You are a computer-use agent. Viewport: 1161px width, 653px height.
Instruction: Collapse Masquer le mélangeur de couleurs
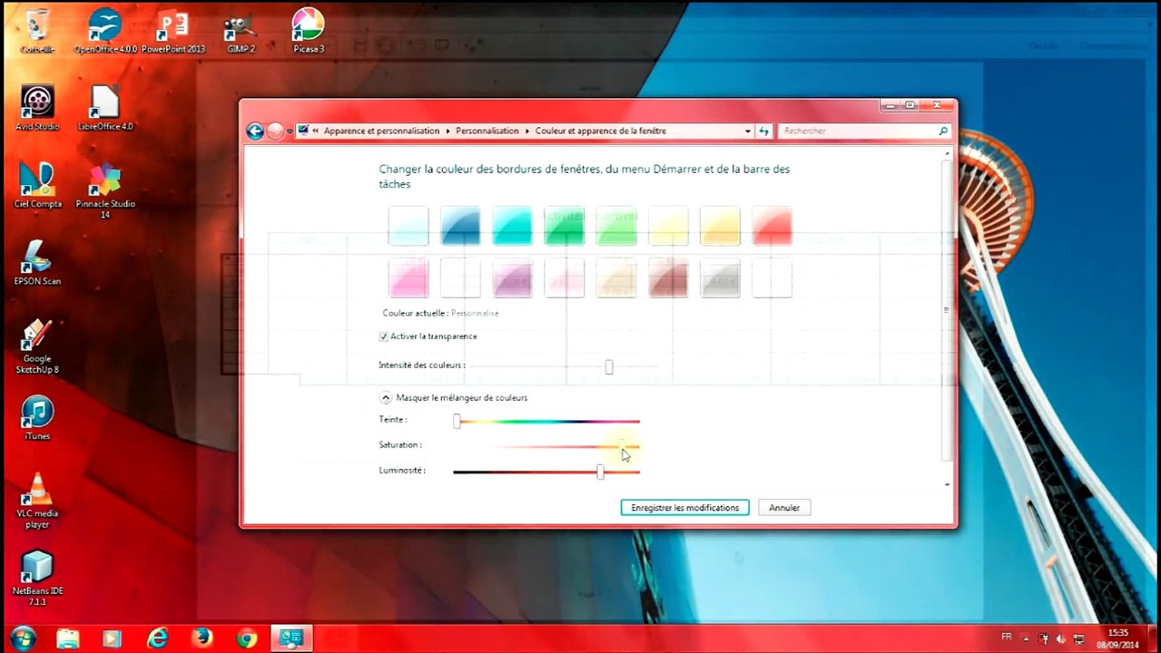click(386, 398)
